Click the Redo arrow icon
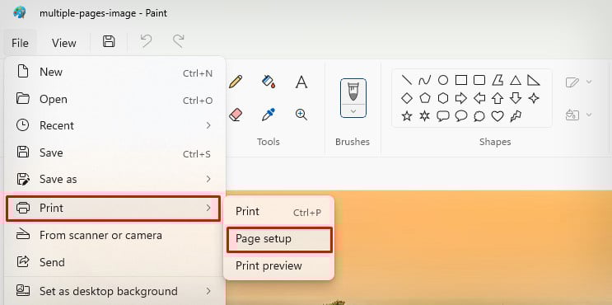612x305 pixels. tap(179, 41)
